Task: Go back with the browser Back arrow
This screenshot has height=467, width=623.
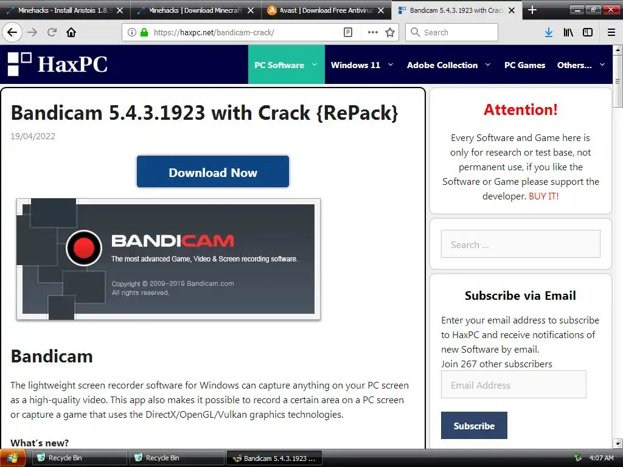Action: (x=12, y=32)
